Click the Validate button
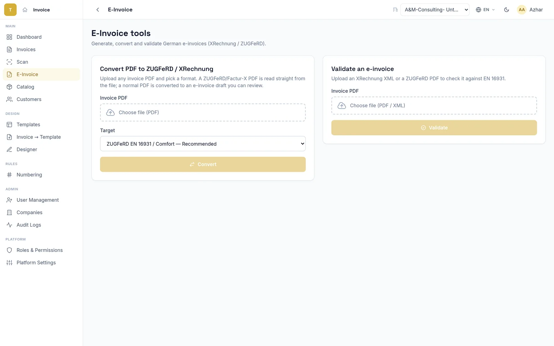 [434, 128]
